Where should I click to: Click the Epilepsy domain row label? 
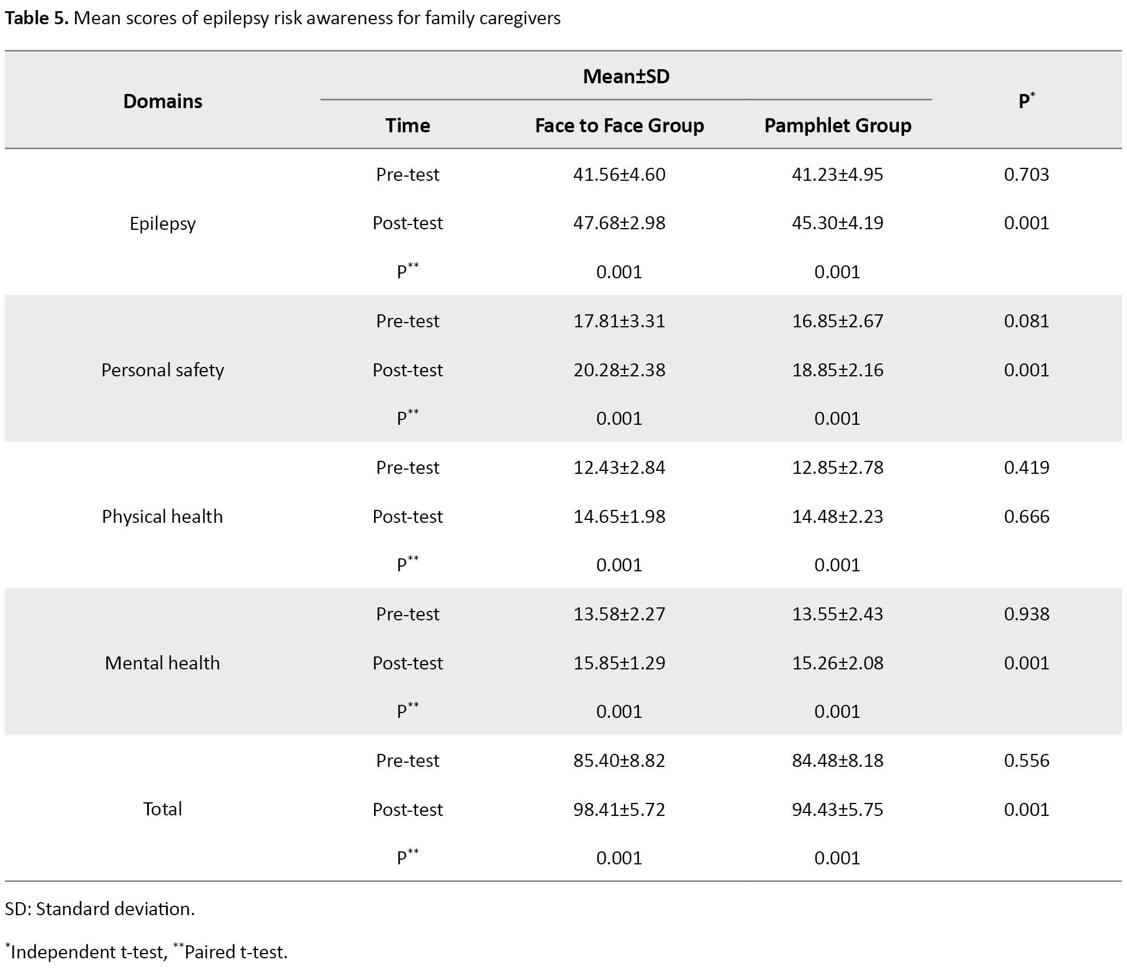163,223
